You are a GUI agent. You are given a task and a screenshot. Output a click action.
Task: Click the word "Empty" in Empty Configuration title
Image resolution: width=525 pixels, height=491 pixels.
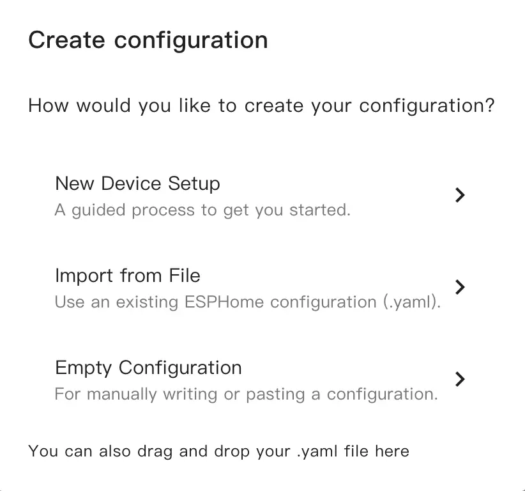click(84, 368)
